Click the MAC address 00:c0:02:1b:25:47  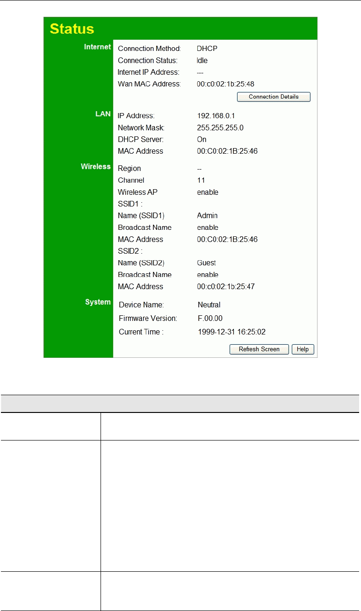click(226, 286)
